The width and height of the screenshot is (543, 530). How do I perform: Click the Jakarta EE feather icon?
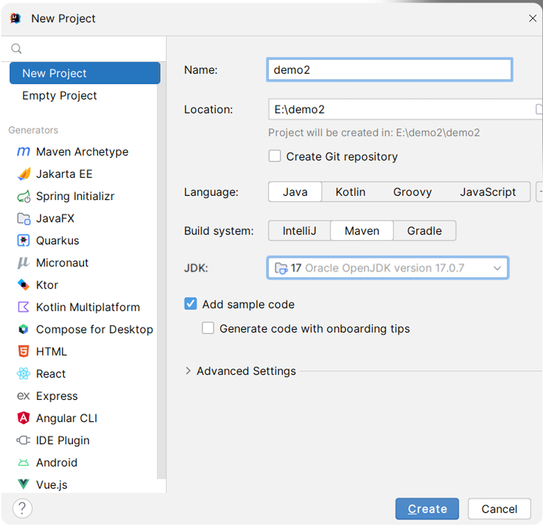(23, 174)
